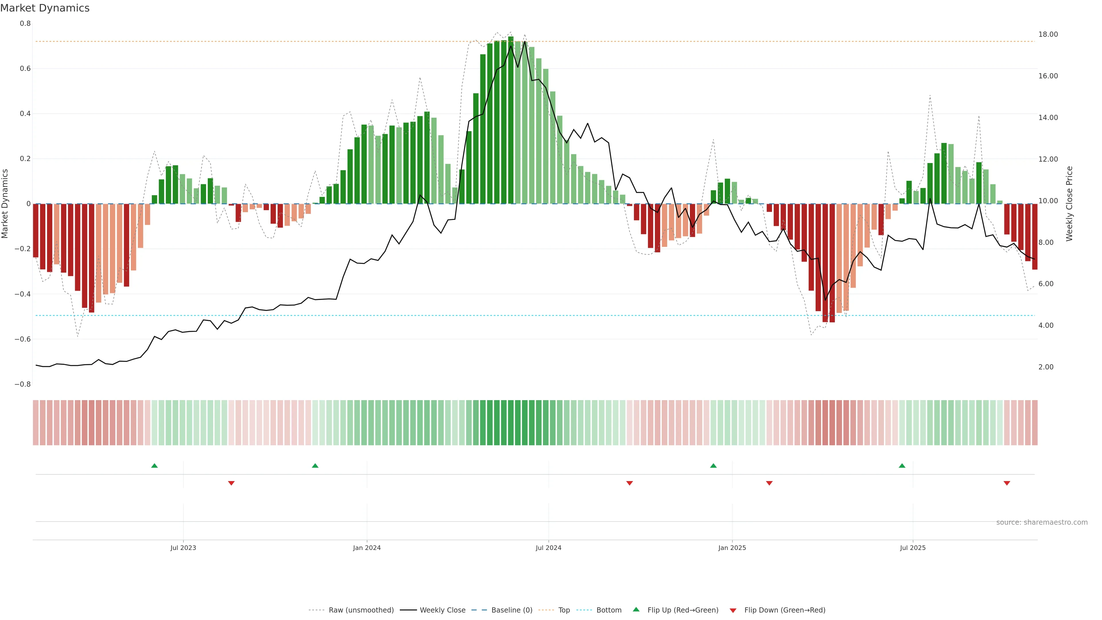Click the flip-up triangle near late 2023
This screenshot has height=620, width=1102.
pos(315,466)
